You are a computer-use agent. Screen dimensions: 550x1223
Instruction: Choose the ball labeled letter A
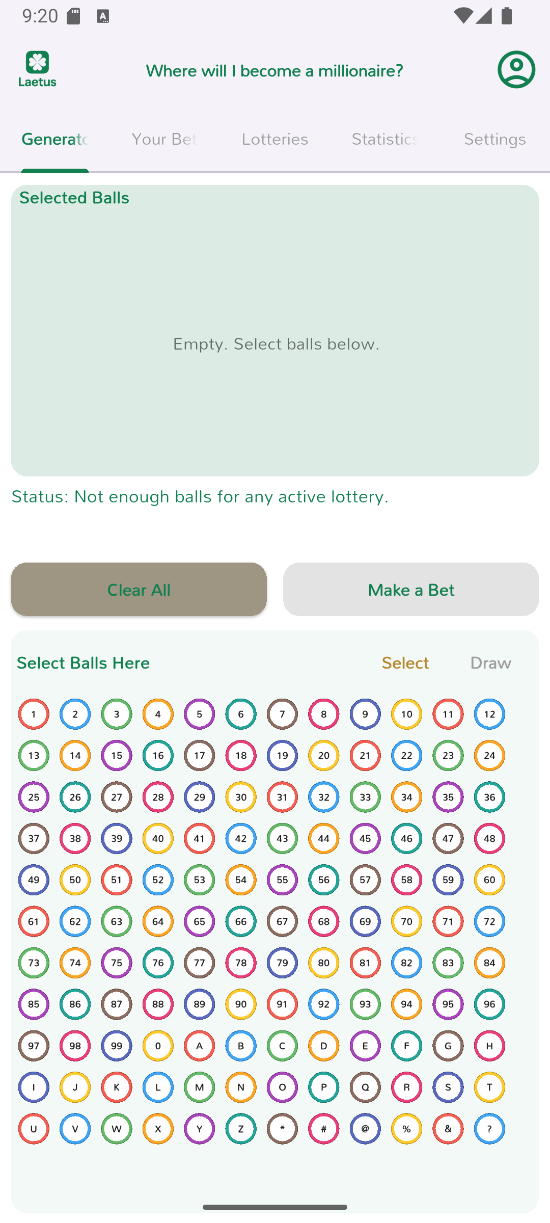[200, 1046]
